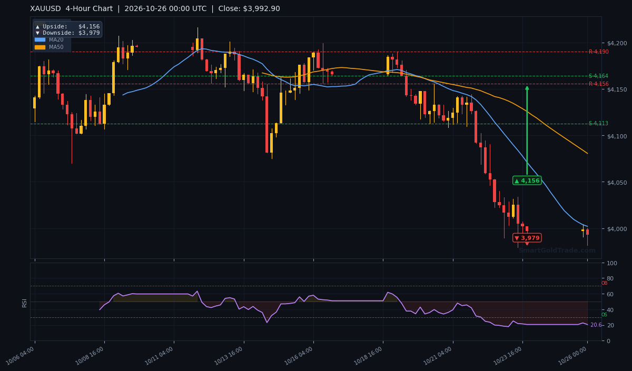
Task: Select the MA20 legend label
Action: click(56, 39)
